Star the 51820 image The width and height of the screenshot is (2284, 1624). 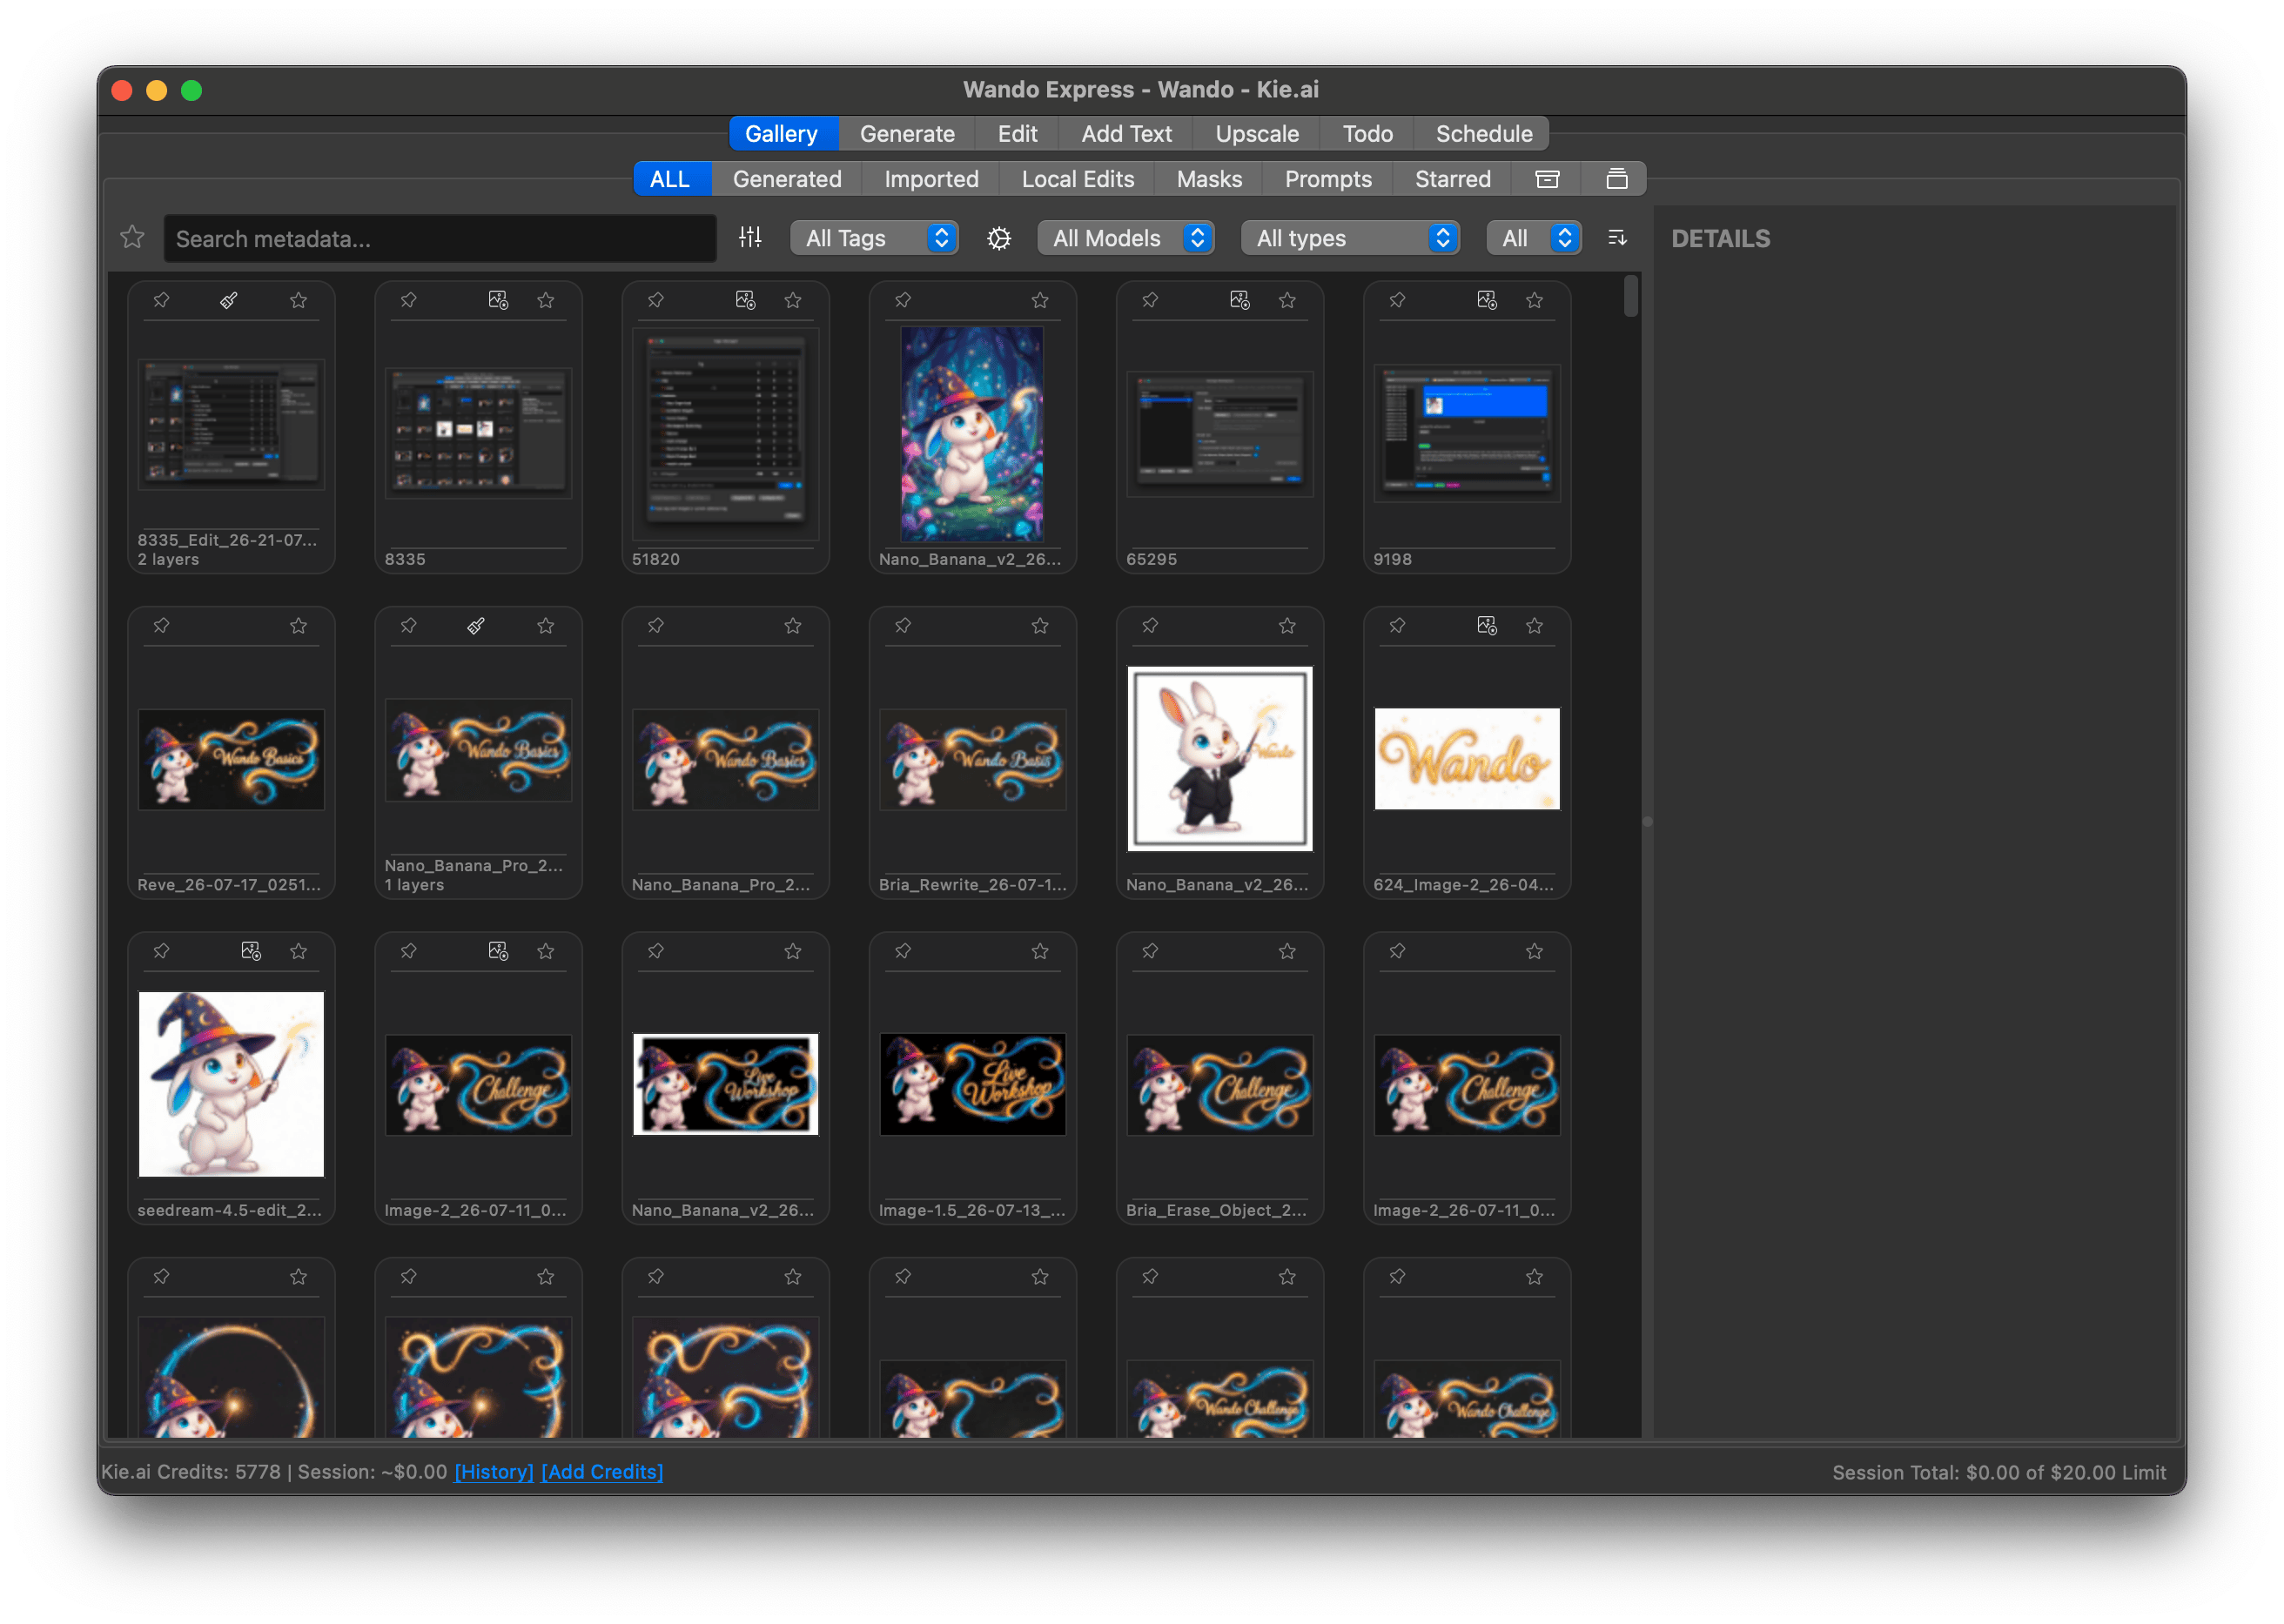(x=792, y=300)
